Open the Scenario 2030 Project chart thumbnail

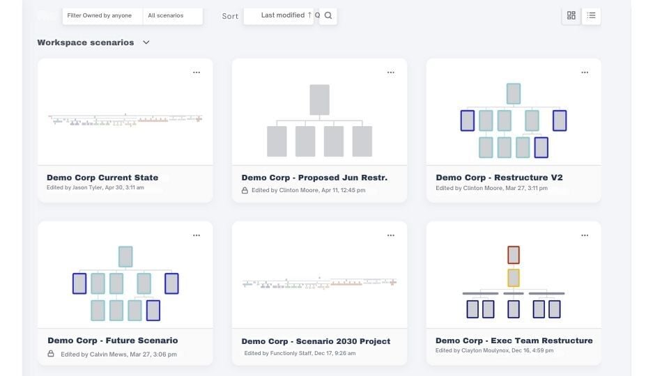[x=319, y=283]
